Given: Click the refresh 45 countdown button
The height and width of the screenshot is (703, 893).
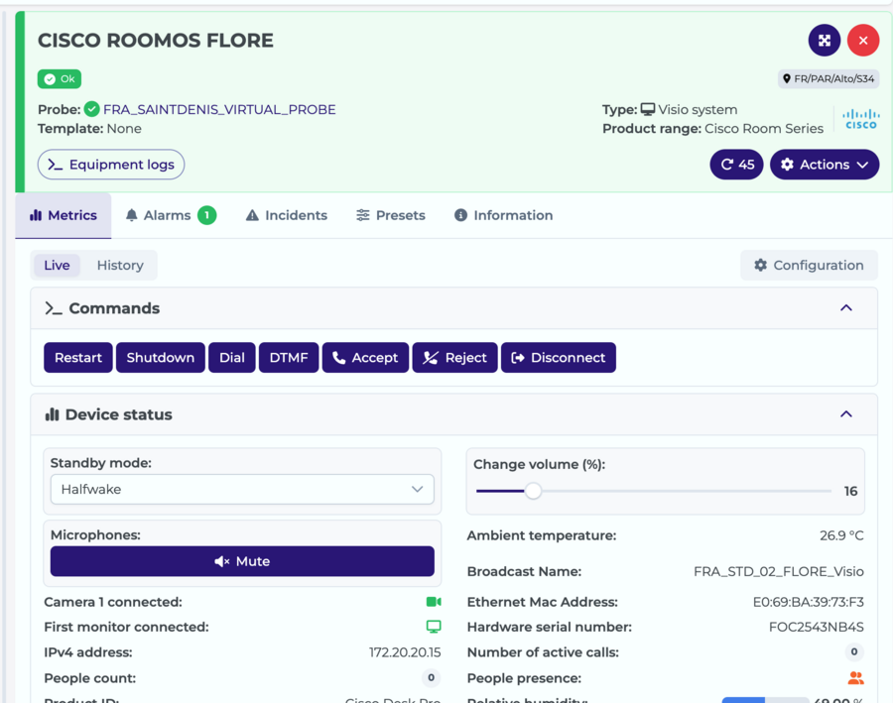Looking at the screenshot, I should click(x=736, y=165).
